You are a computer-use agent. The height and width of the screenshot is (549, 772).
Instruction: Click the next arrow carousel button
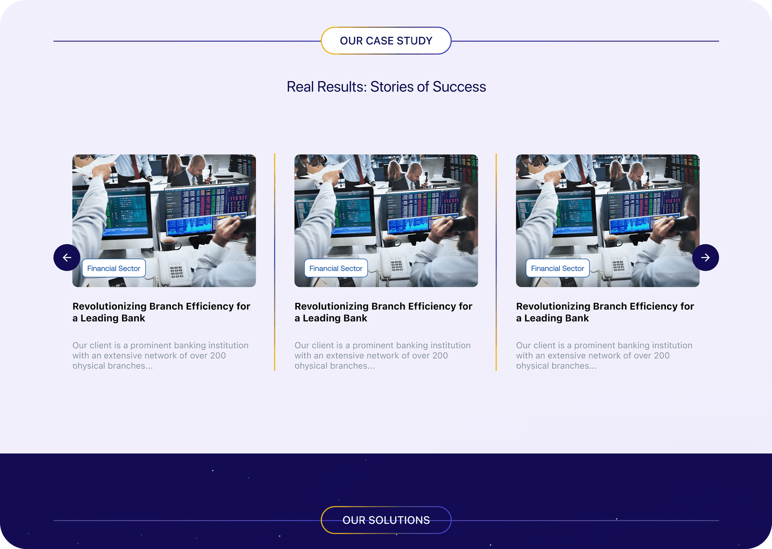click(x=705, y=257)
